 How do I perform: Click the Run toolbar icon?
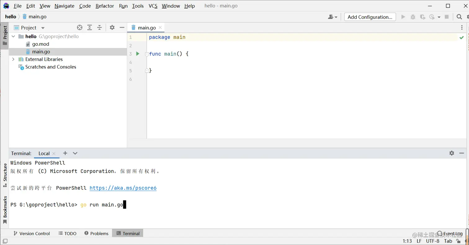403,17
